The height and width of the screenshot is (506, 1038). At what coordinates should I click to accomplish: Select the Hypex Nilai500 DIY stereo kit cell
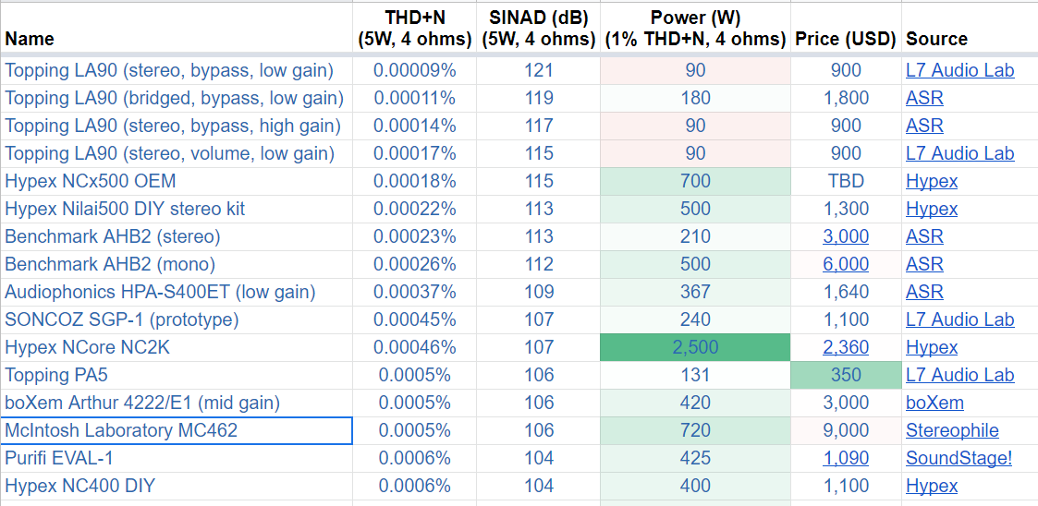click(177, 209)
